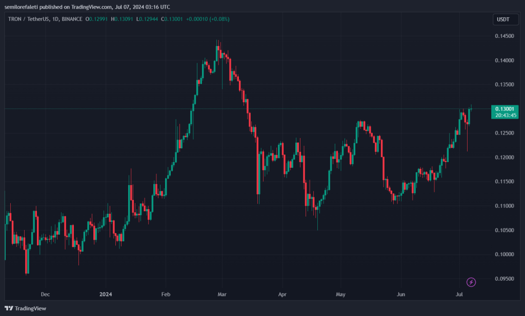Click the 0.14500 price axis label
The height and width of the screenshot is (316, 525).
coord(504,36)
